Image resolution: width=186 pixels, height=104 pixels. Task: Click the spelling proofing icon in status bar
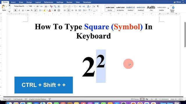(x=26, y=99)
